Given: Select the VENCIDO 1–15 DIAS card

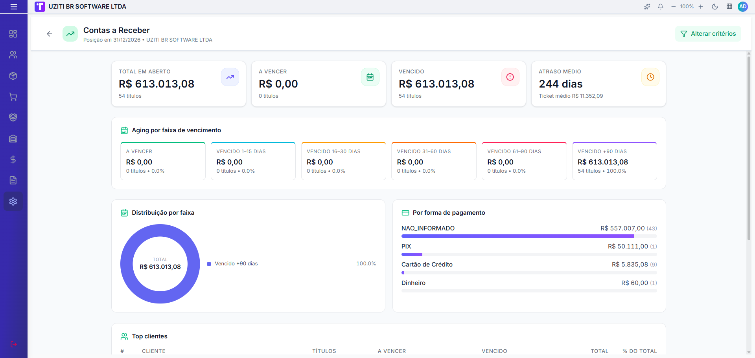Looking at the screenshot, I should pyautogui.click(x=253, y=161).
